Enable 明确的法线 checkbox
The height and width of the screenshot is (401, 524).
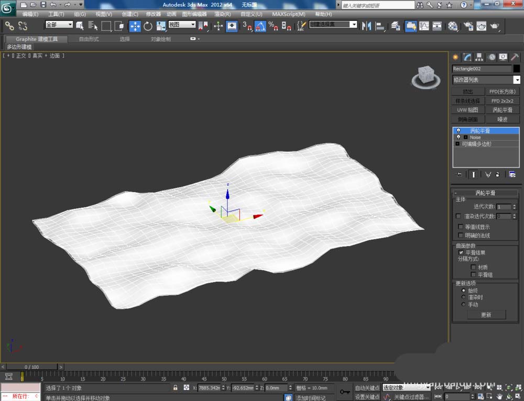461,236
